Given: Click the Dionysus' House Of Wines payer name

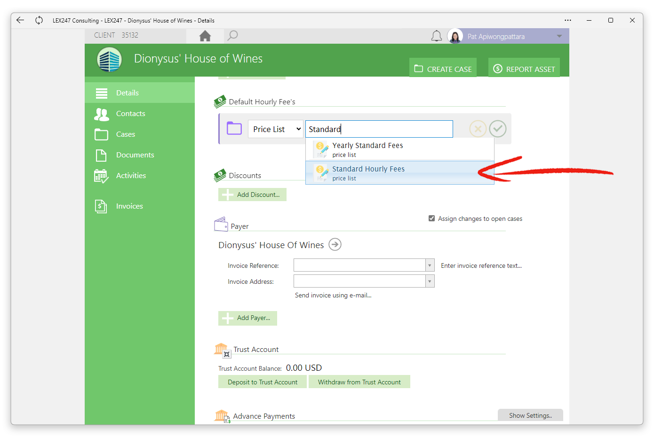Looking at the screenshot, I should [x=271, y=245].
